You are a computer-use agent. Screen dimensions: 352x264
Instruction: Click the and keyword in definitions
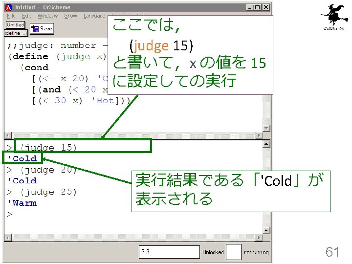[52, 89]
